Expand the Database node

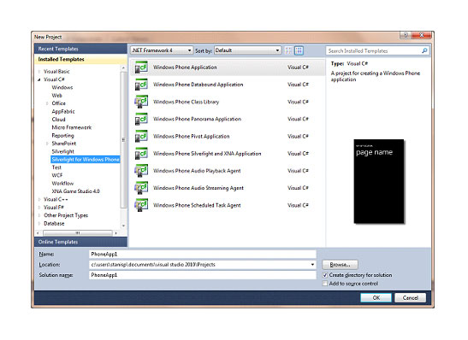[39, 223]
